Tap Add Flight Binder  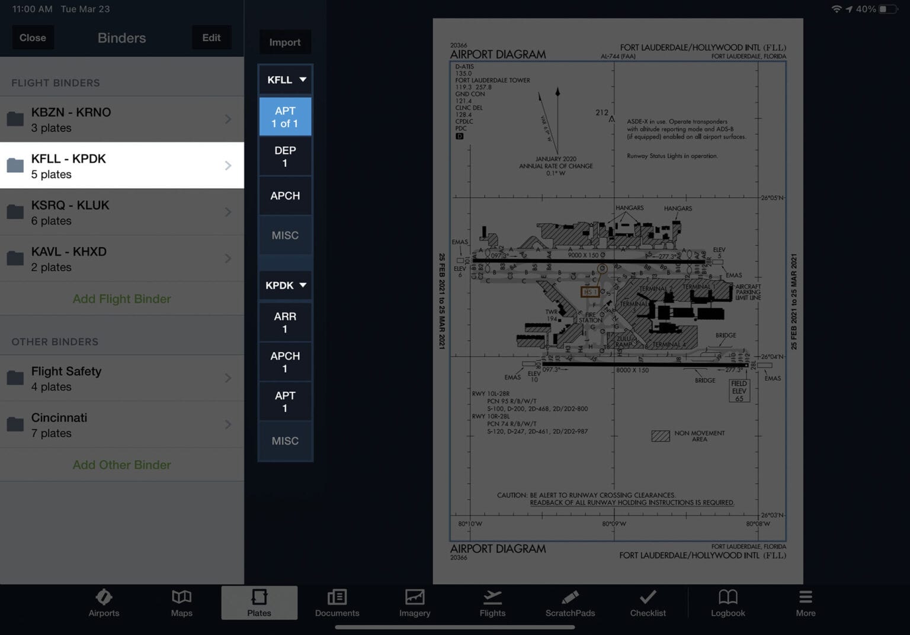pos(122,299)
